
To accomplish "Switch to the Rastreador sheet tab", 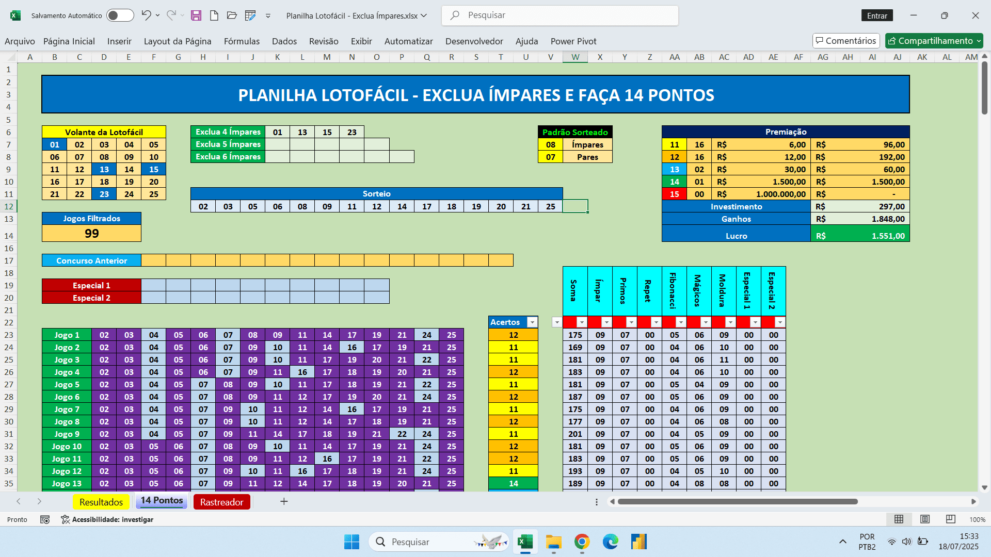I will pos(221,502).
